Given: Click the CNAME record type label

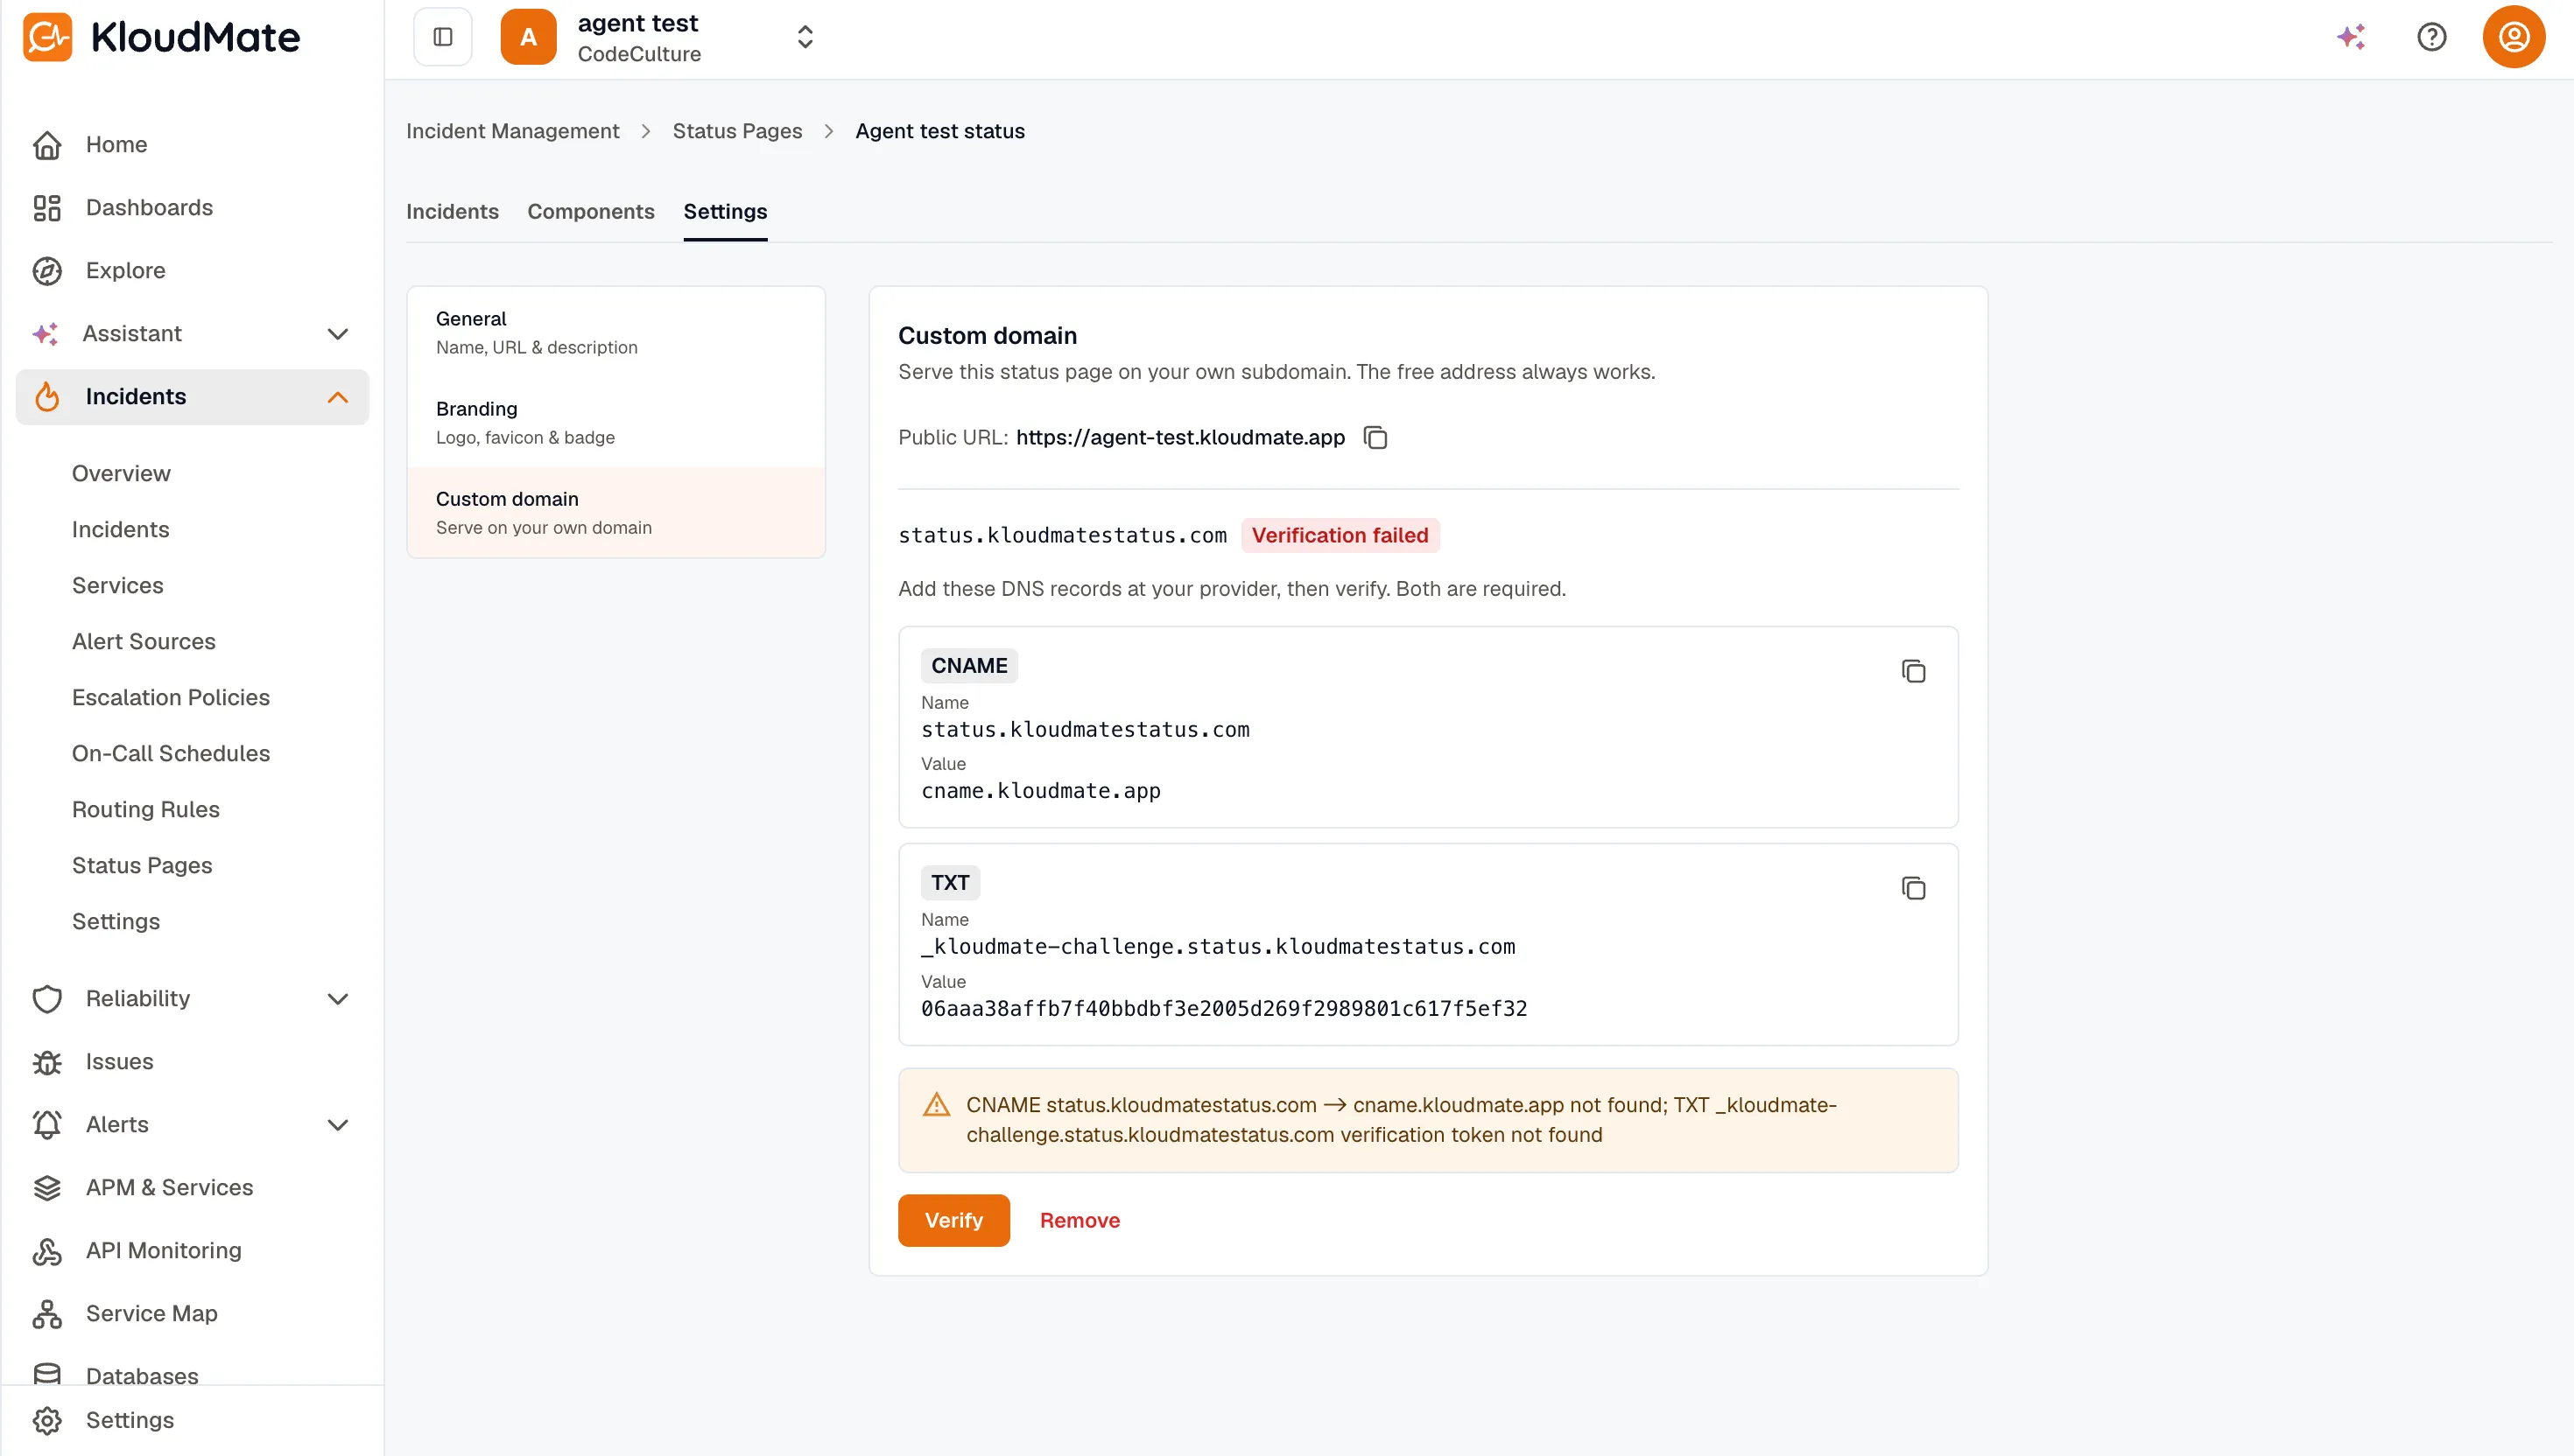Looking at the screenshot, I should coord(968,666).
